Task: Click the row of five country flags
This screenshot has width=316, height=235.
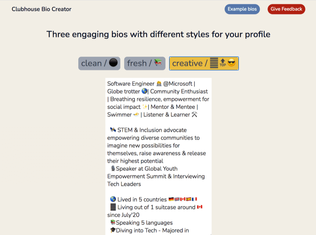Action: (x=183, y=199)
